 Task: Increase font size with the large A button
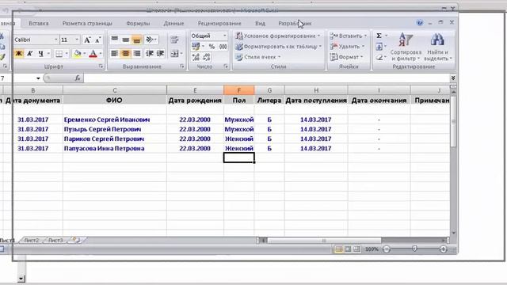(87, 40)
